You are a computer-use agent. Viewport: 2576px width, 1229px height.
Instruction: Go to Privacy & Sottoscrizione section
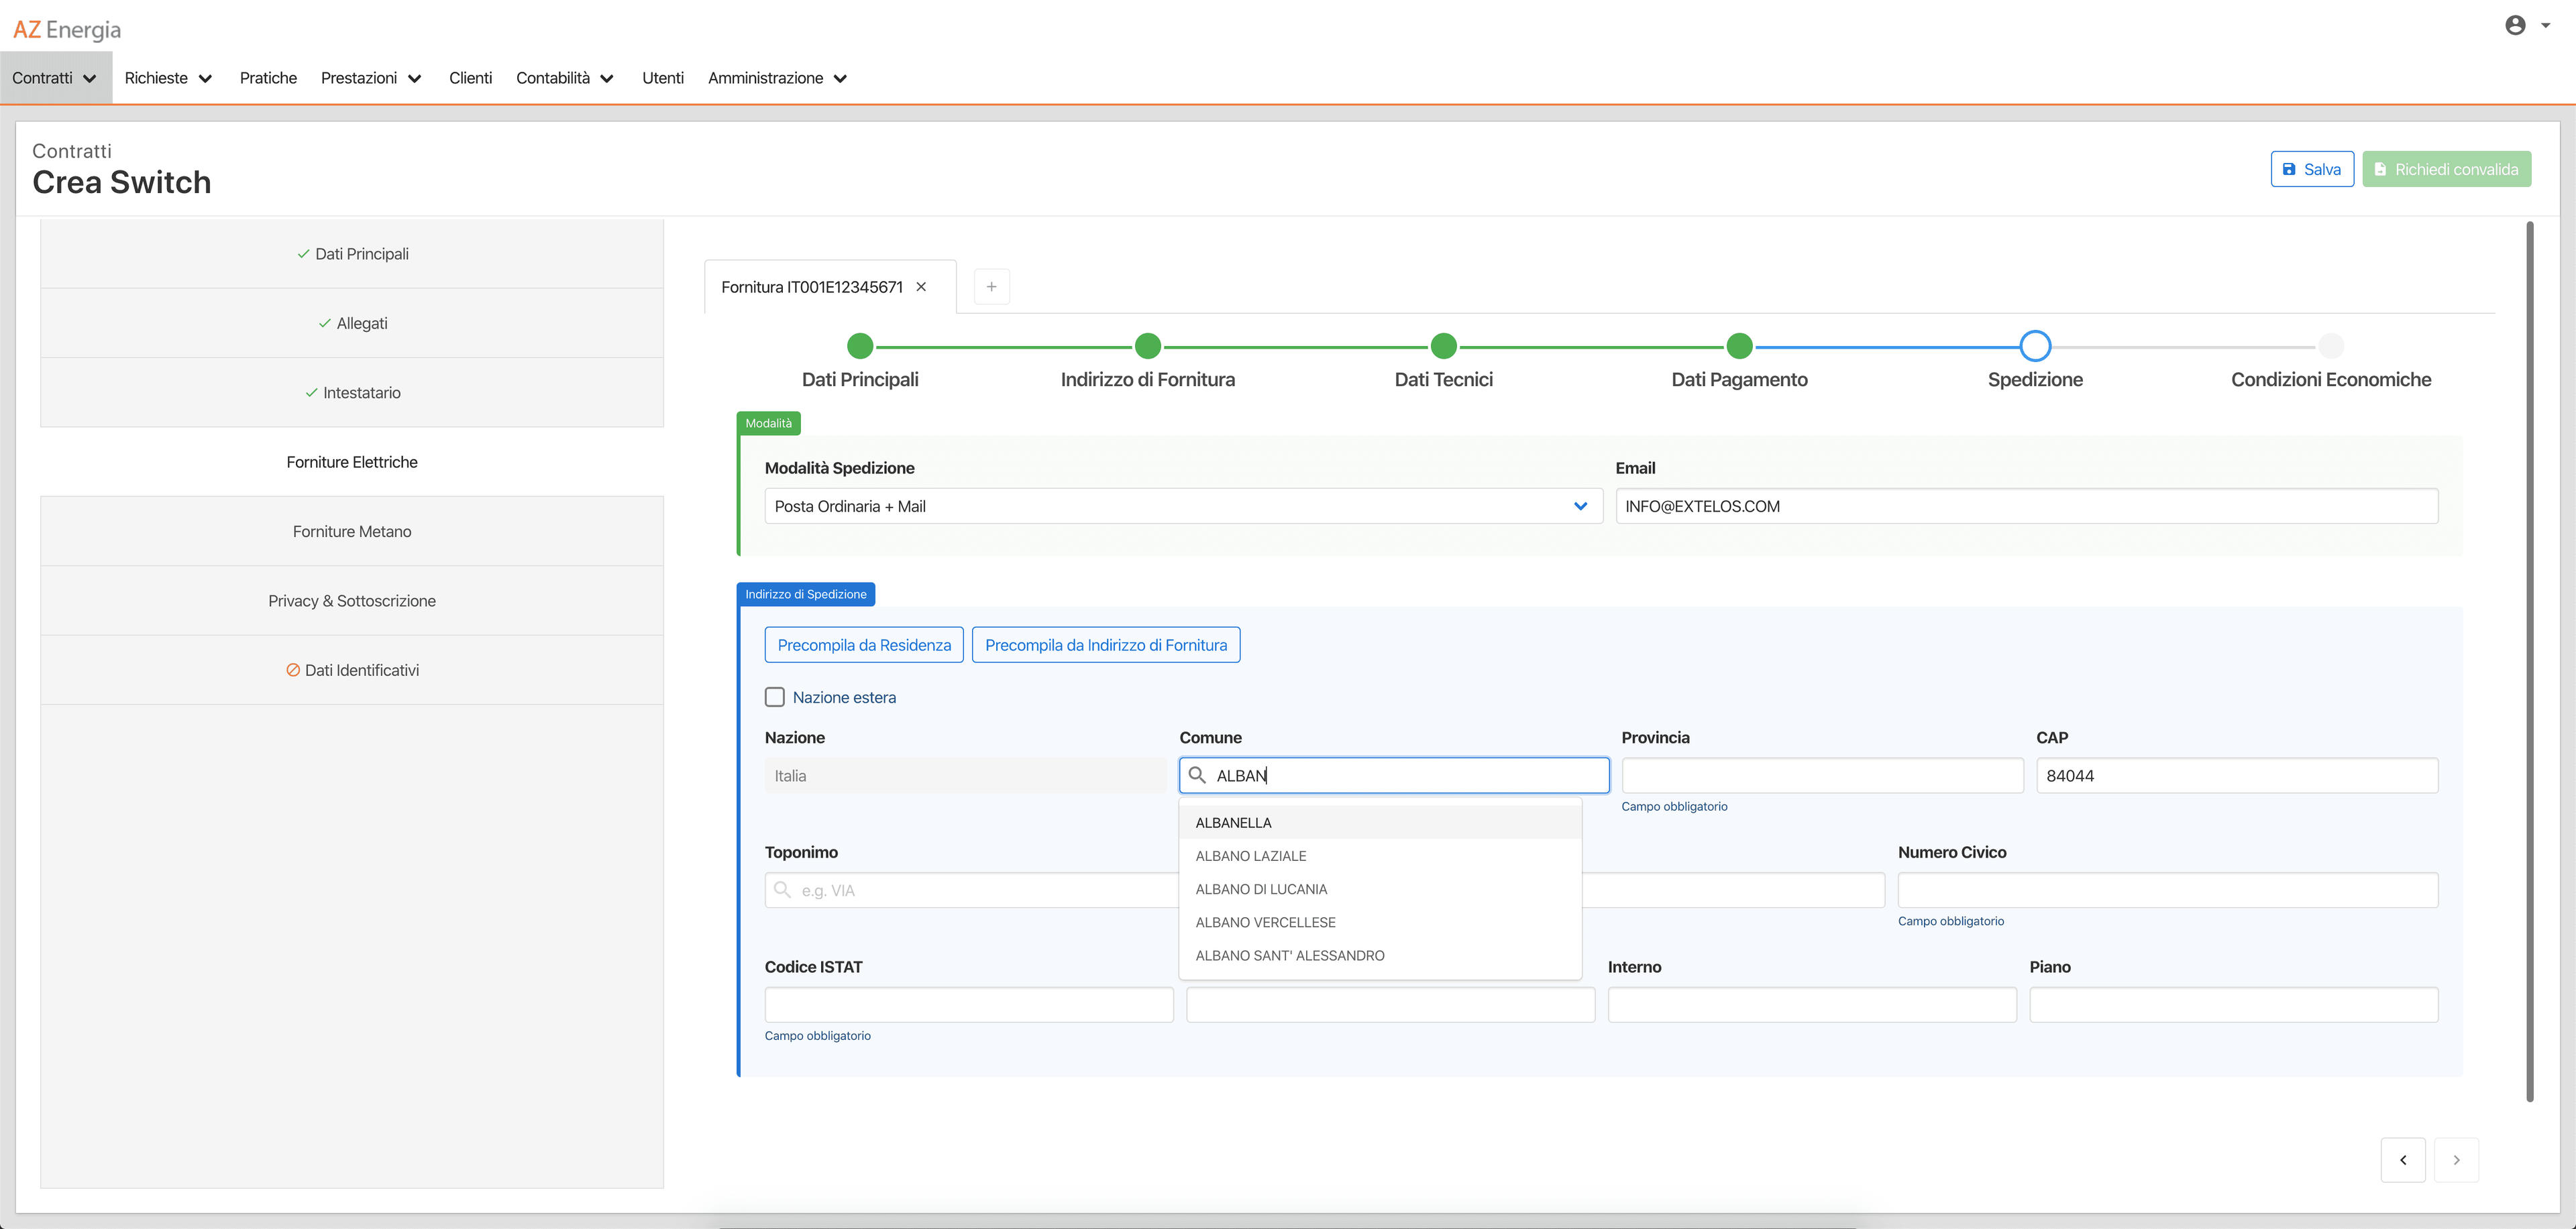[352, 601]
